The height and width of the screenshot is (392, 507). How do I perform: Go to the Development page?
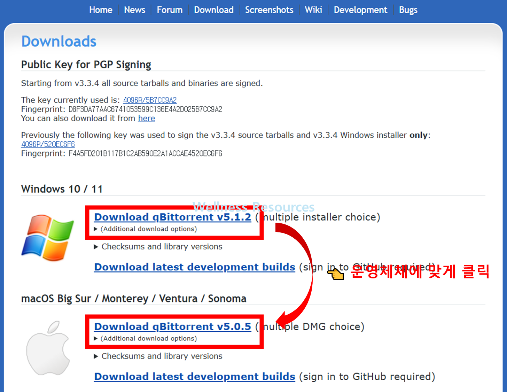[360, 10]
